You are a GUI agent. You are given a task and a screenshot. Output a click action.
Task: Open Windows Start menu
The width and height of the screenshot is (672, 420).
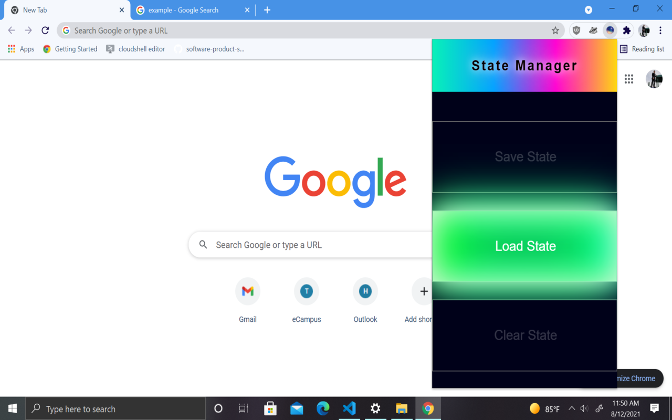point(13,408)
